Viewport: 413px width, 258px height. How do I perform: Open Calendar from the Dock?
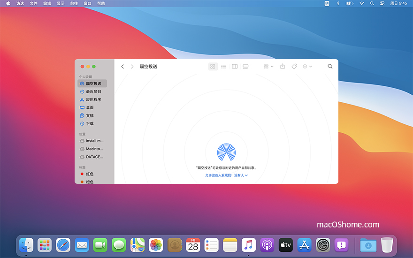click(x=193, y=245)
